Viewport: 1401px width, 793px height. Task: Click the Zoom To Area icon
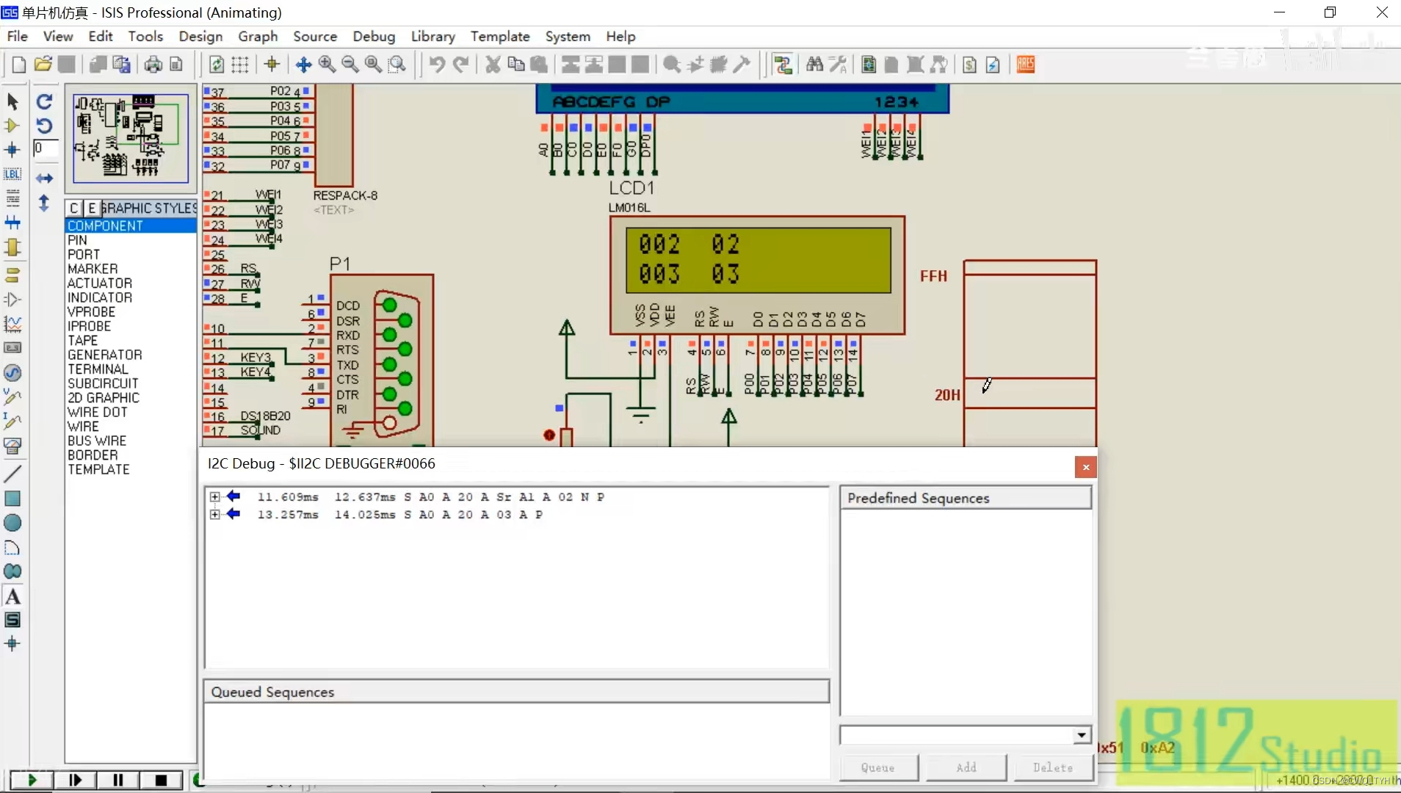[397, 65]
